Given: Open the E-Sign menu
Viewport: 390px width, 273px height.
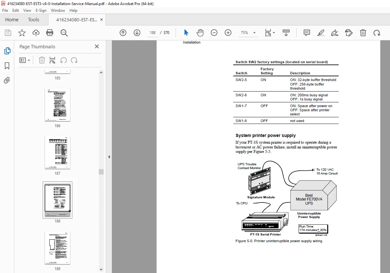Looking at the screenshot, I should [x=41, y=10].
